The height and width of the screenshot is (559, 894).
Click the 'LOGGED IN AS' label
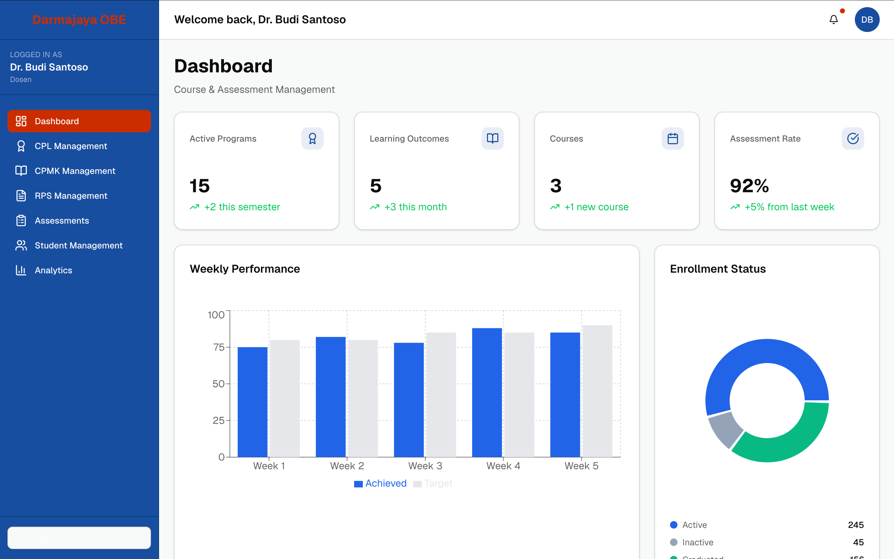point(36,54)
